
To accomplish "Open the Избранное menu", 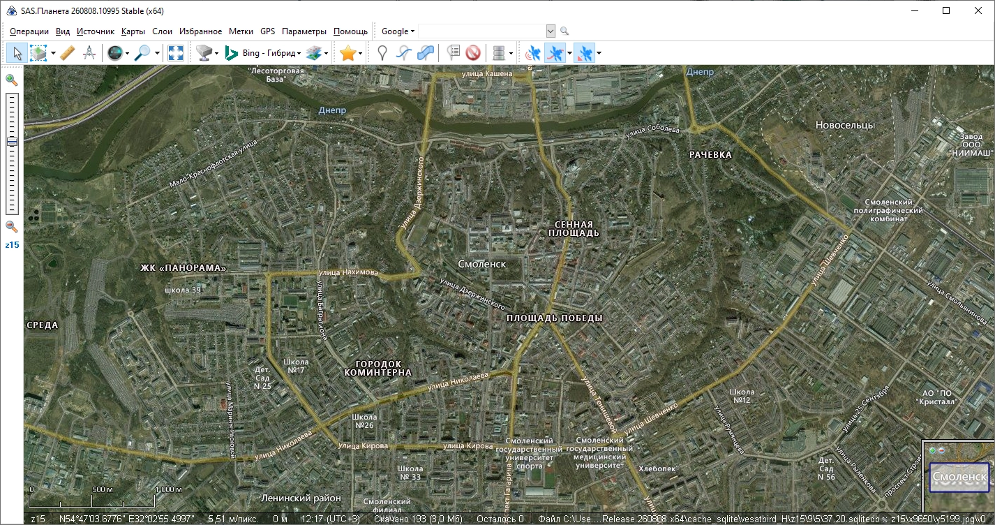I will [x=201, y=31].
